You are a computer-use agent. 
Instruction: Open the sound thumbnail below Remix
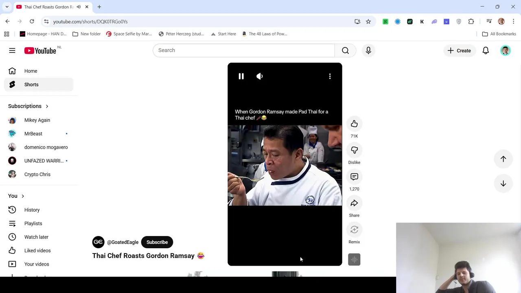[x=354, y=259]
